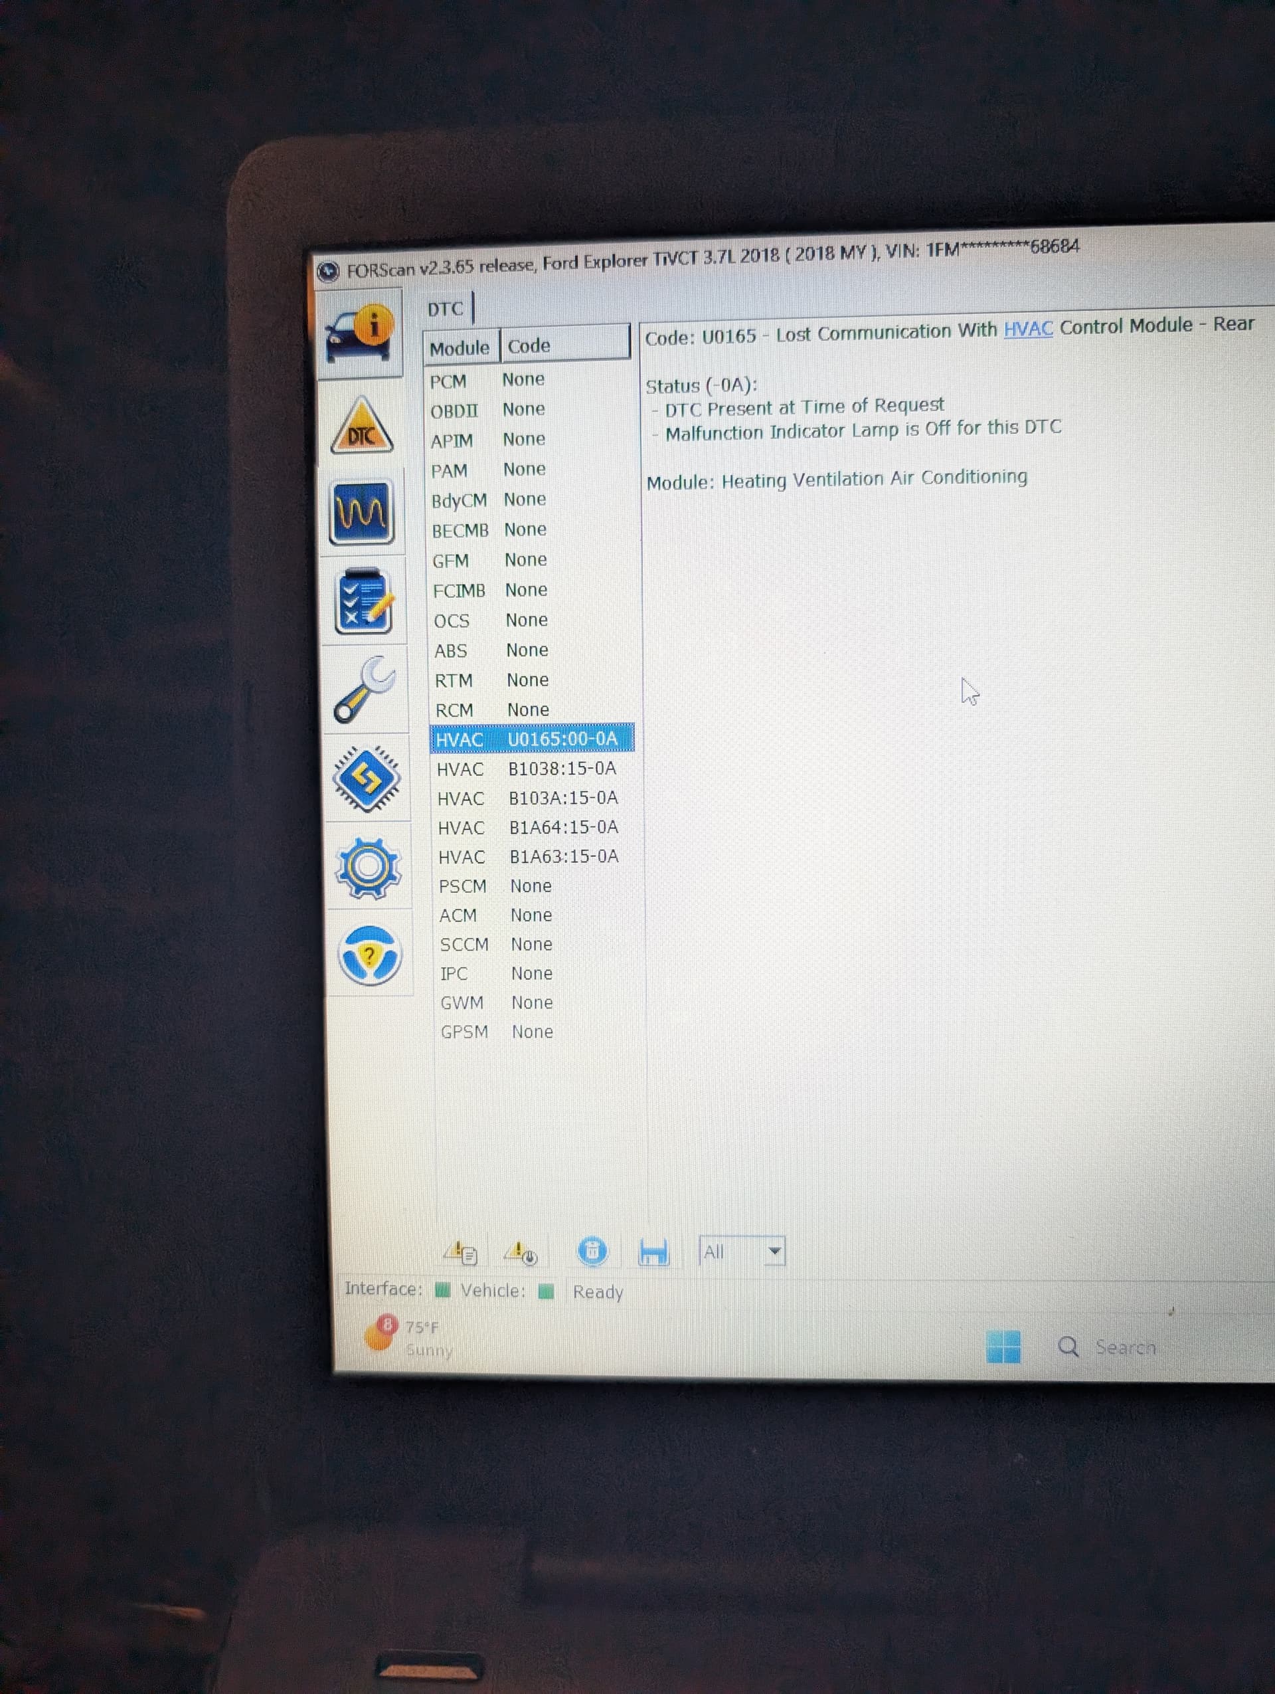Select the OCS module row
1275x1694 pixels.
coord(531,620)
